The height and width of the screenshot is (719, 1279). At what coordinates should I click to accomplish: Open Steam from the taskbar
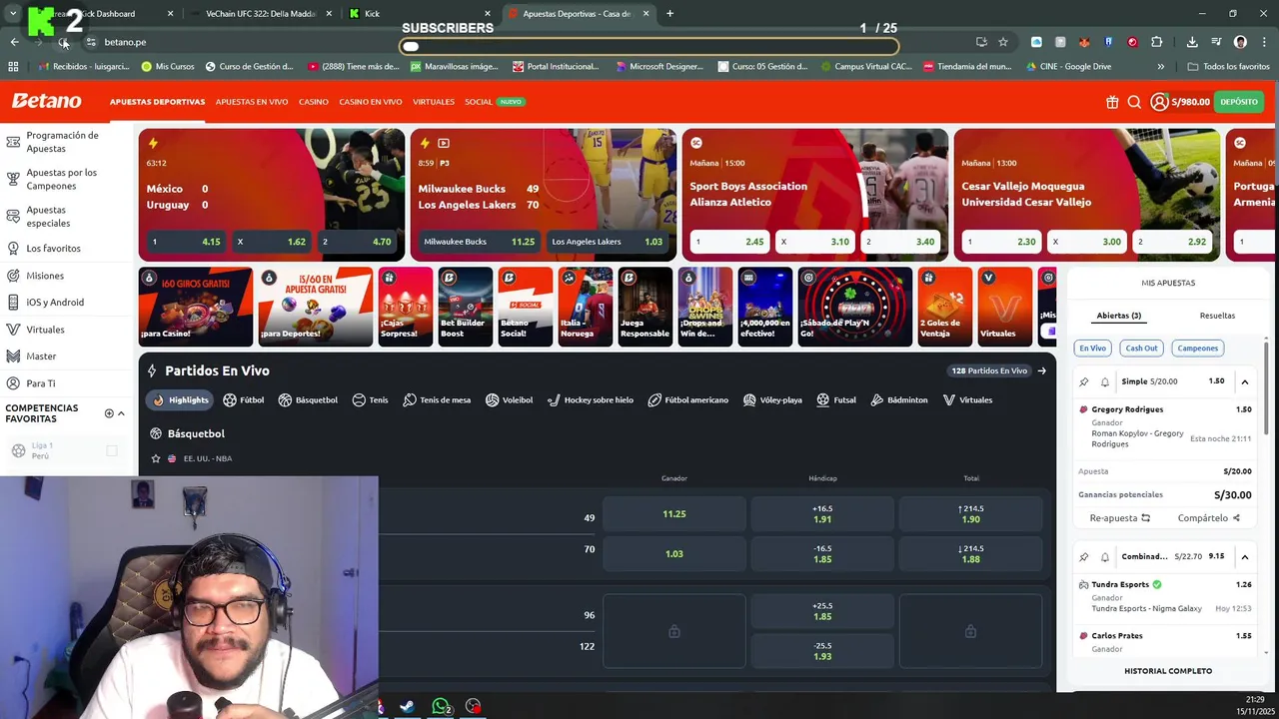407,706
